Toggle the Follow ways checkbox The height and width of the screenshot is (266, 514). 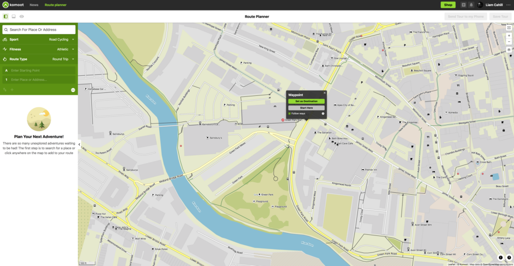click(290, 113)
